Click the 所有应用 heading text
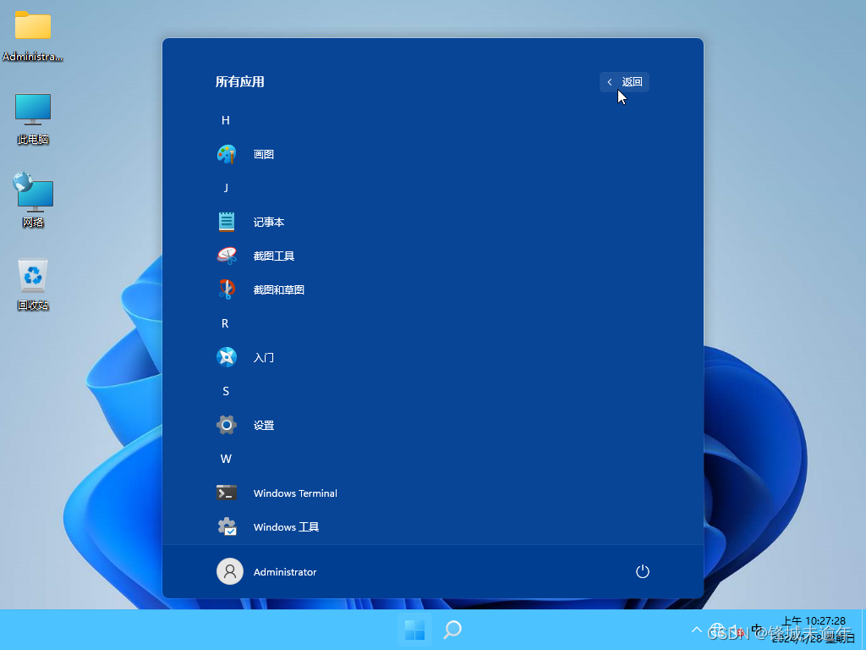The height and width of the screenshot is (650, 866). [x=239, y=82]
